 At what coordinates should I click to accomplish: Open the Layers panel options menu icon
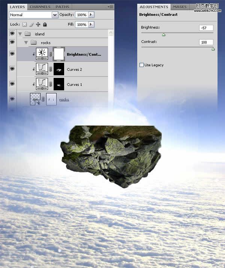[x=111, y=7]
